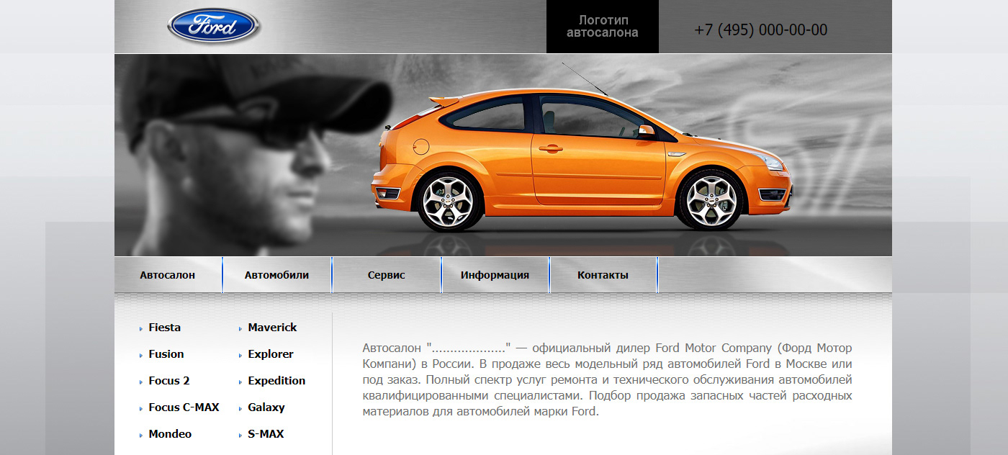The width and height of the screenshot is (1008, 455).
Task: Navigate to Контакты page
Action: point(603,275)
